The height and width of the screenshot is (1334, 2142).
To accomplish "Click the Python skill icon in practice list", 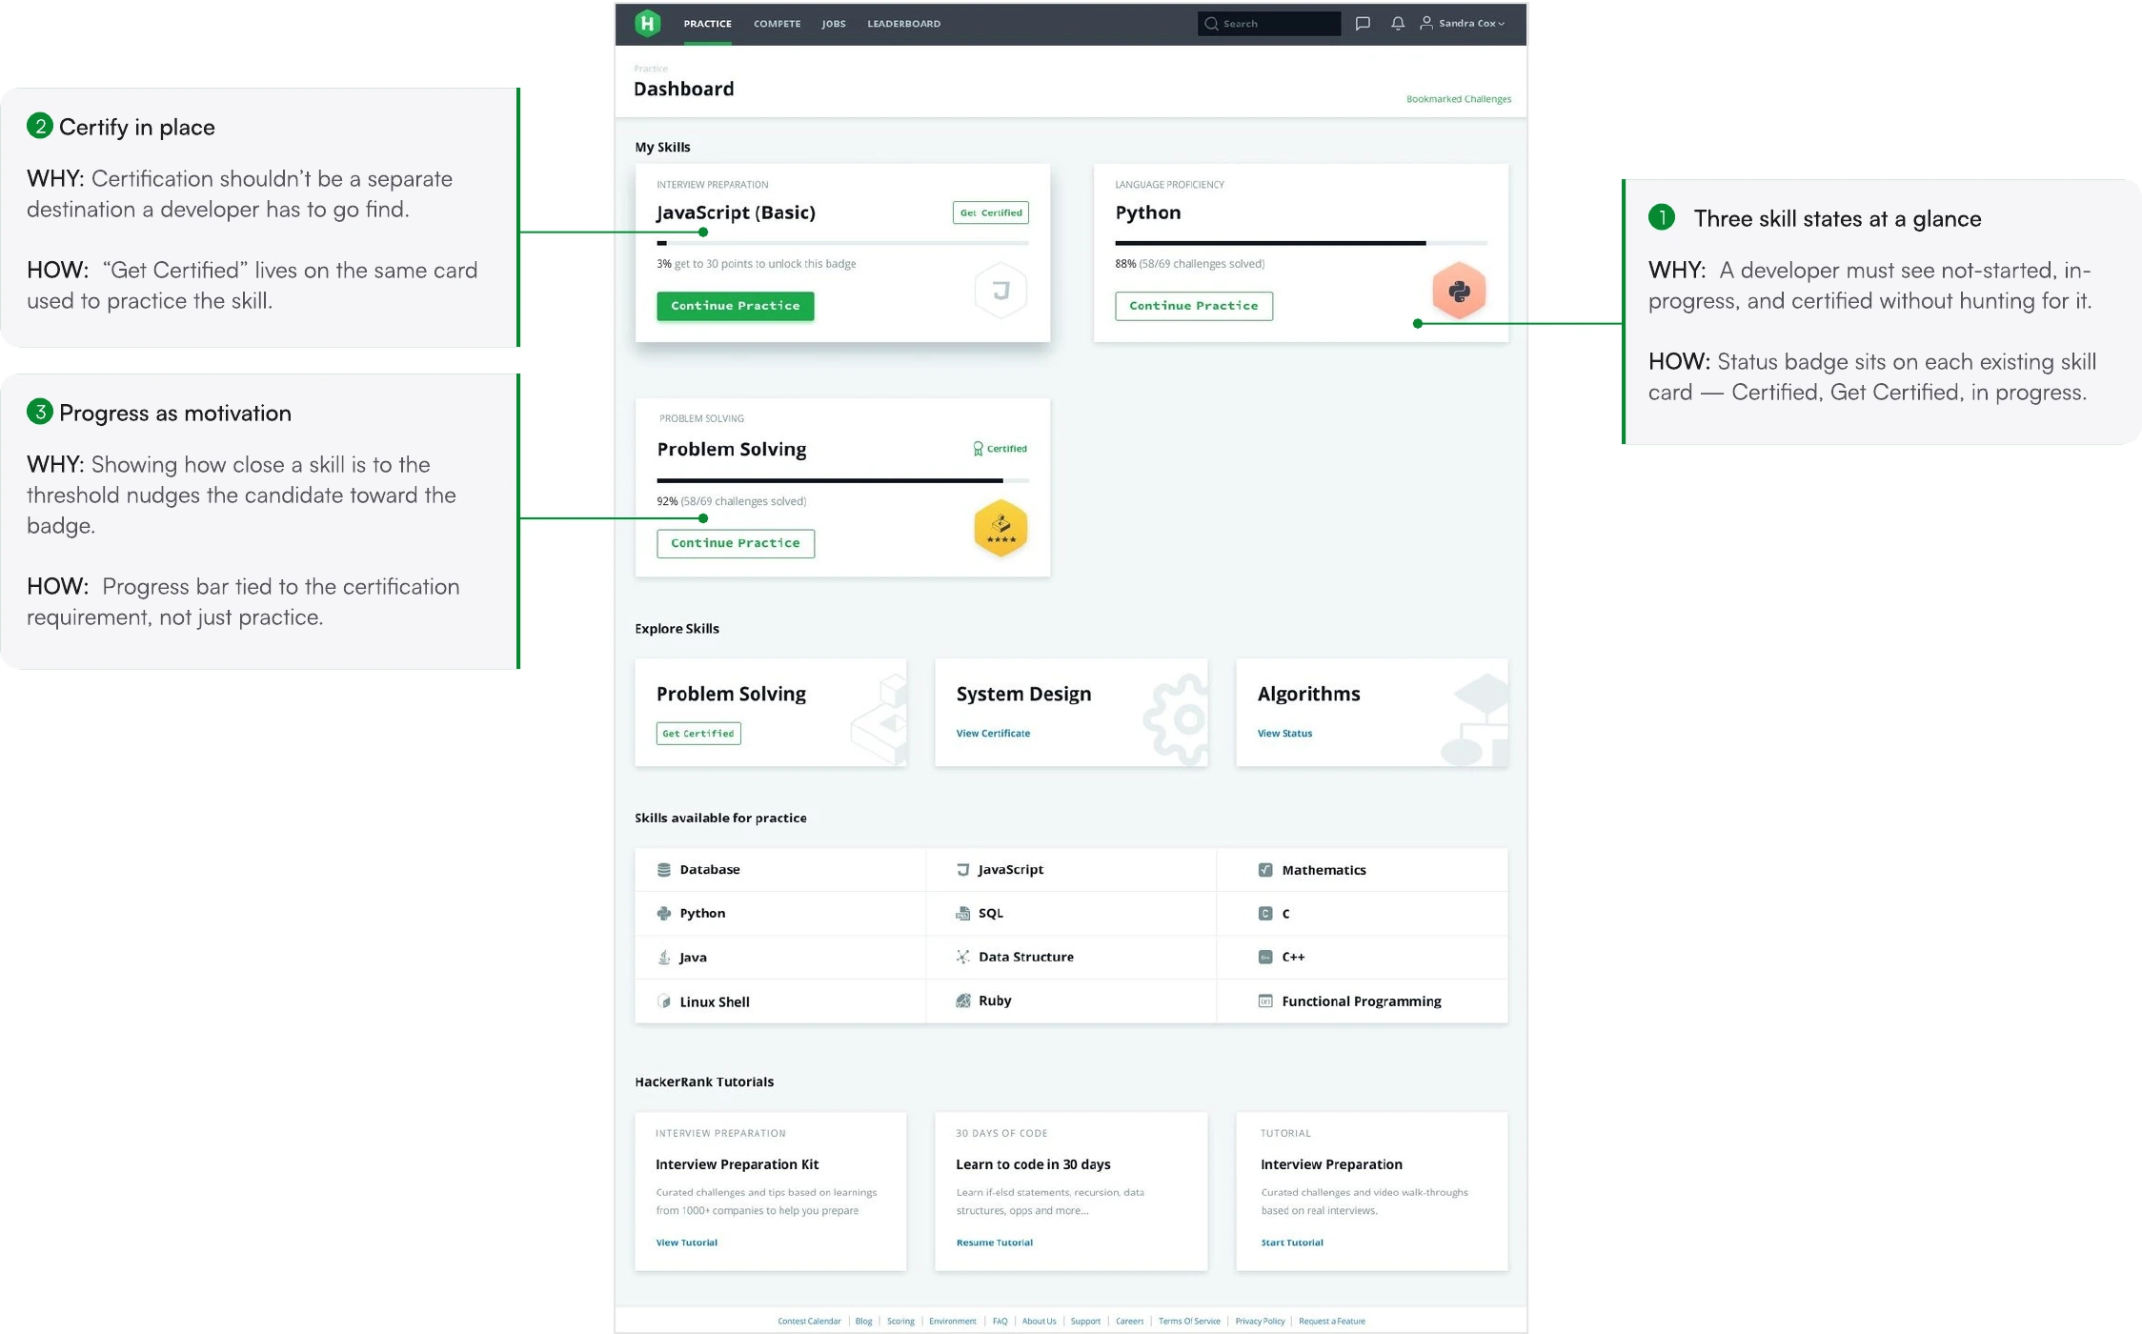I will click(664, 913).
